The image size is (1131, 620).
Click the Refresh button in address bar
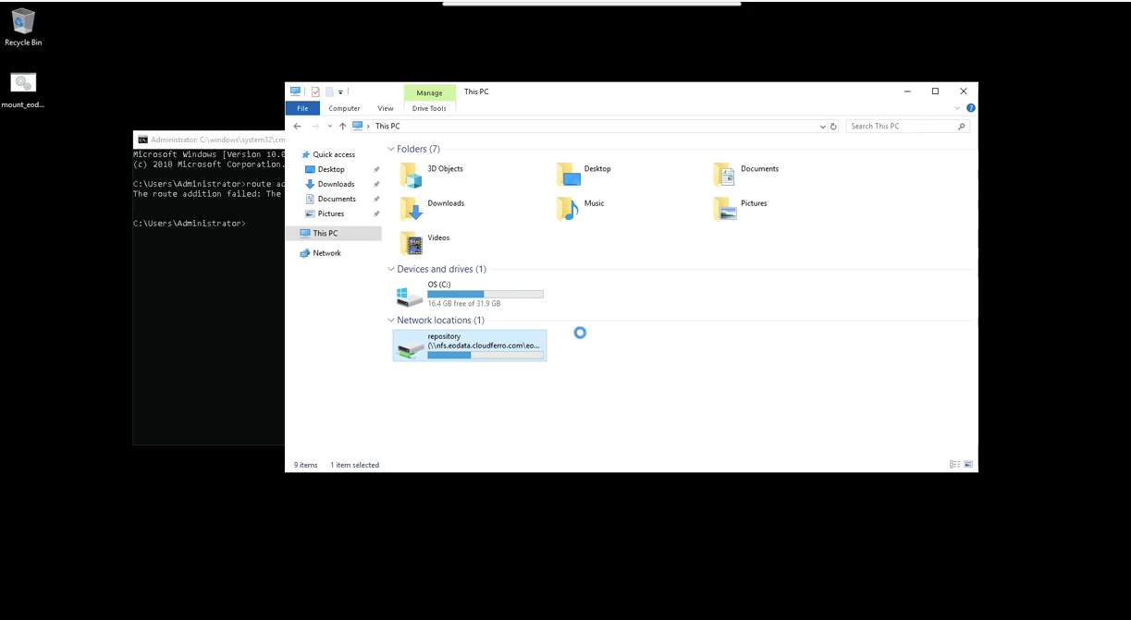coord(833,127)
